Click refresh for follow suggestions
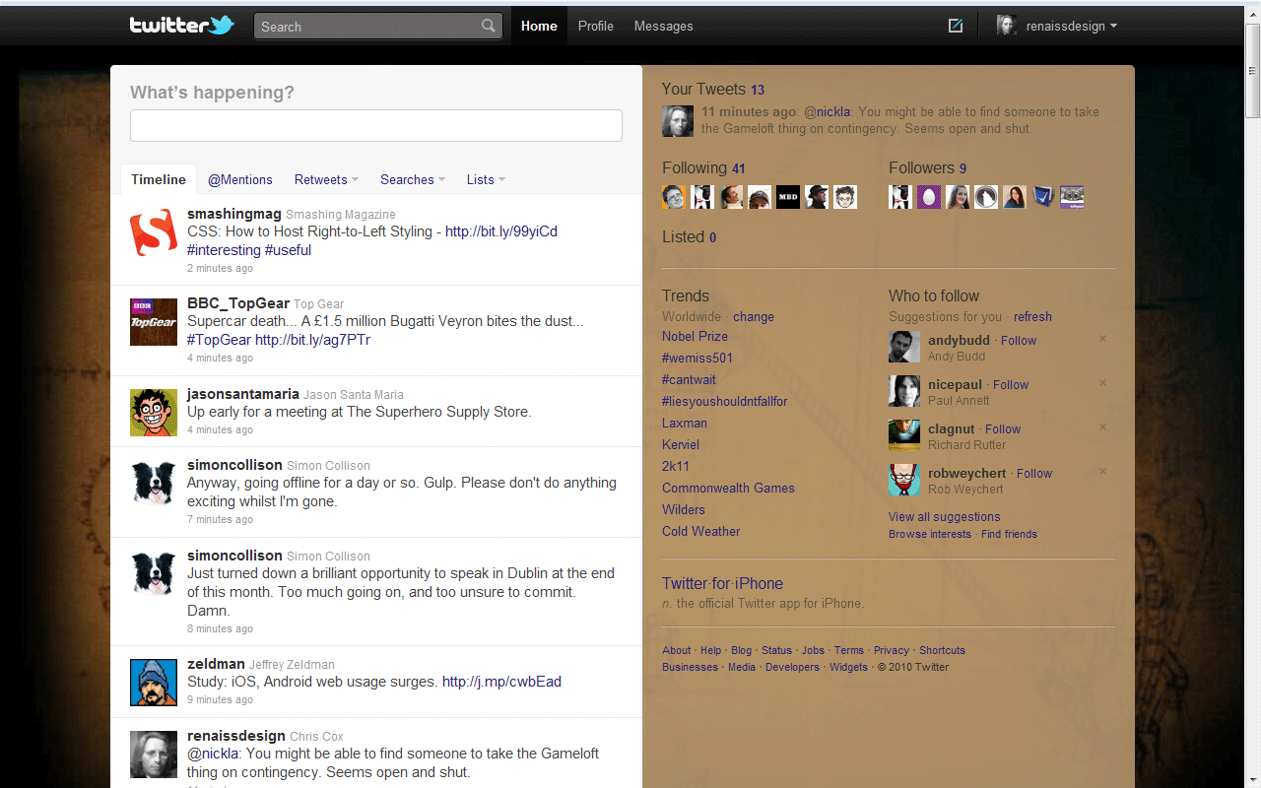The height and width of the screenshot is (788, 1261). coord(1032,316)
